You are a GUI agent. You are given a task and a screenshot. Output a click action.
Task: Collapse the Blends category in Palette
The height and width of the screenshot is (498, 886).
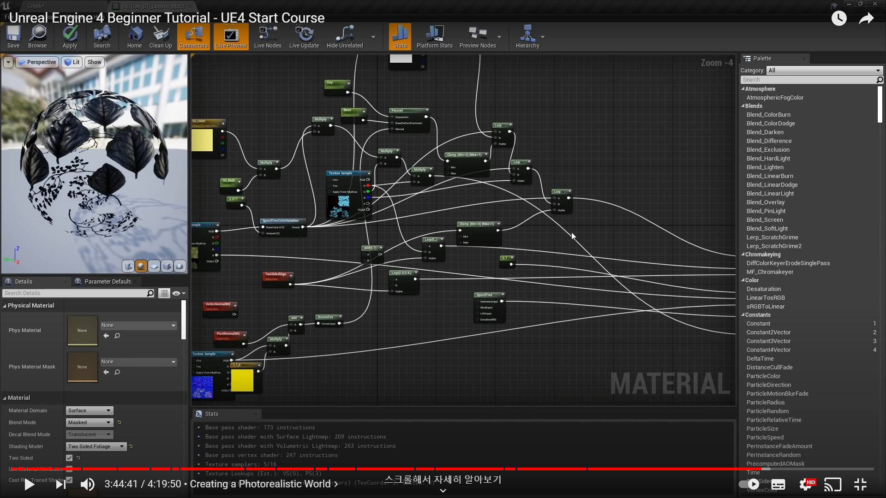743,106
